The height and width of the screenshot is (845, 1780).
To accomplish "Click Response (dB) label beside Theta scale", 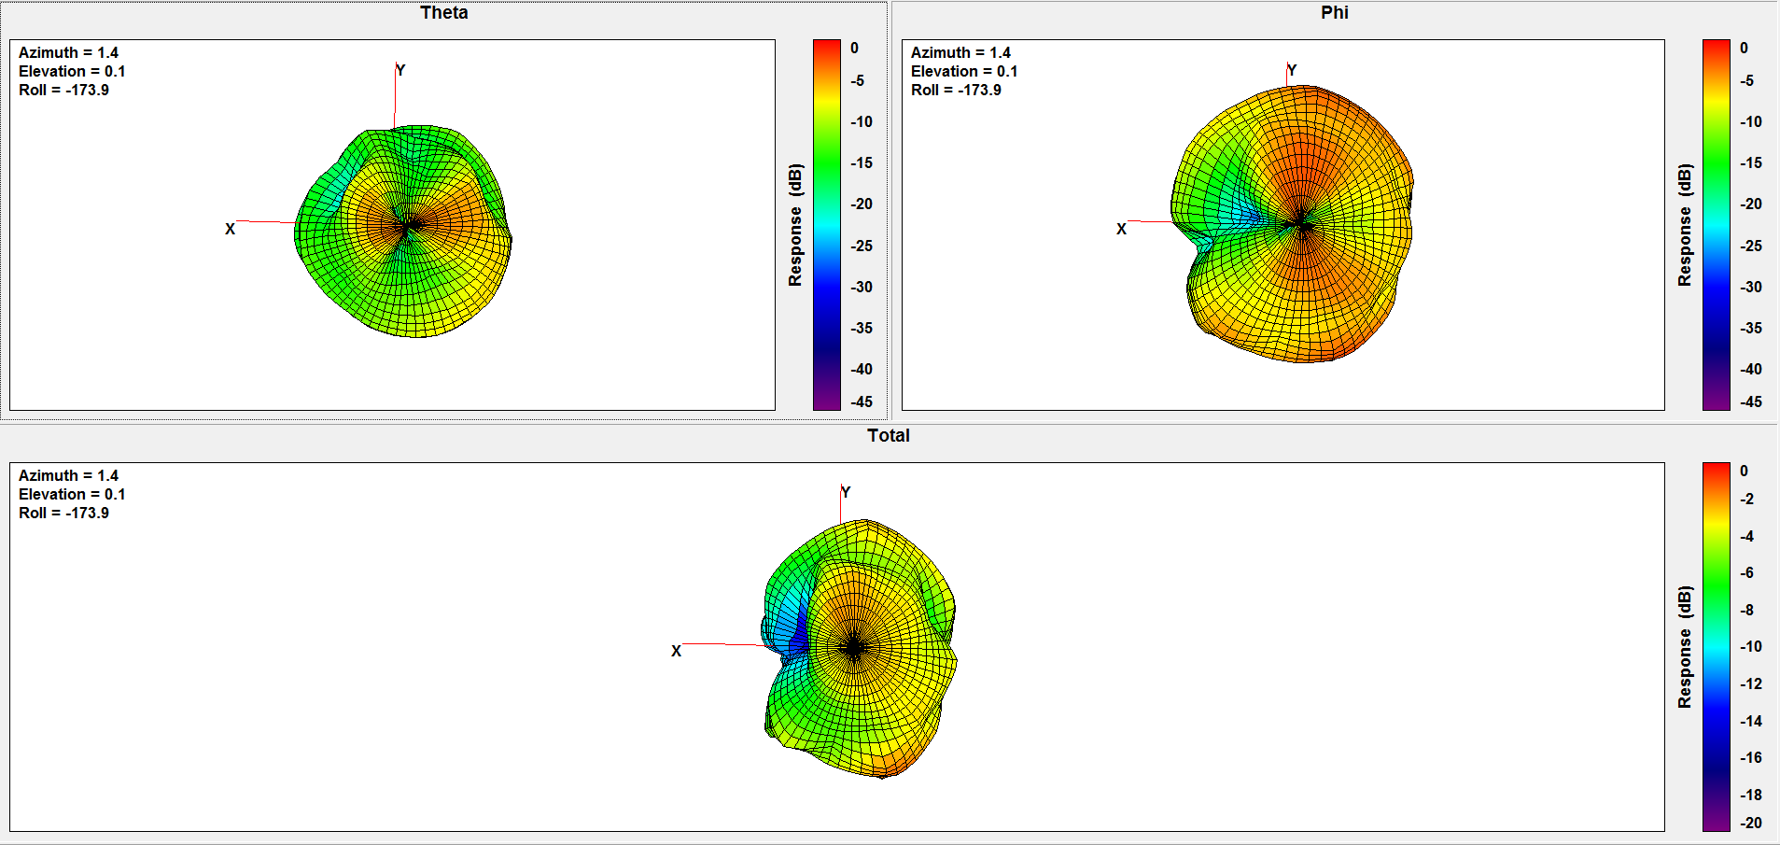I will coord(795,225).
